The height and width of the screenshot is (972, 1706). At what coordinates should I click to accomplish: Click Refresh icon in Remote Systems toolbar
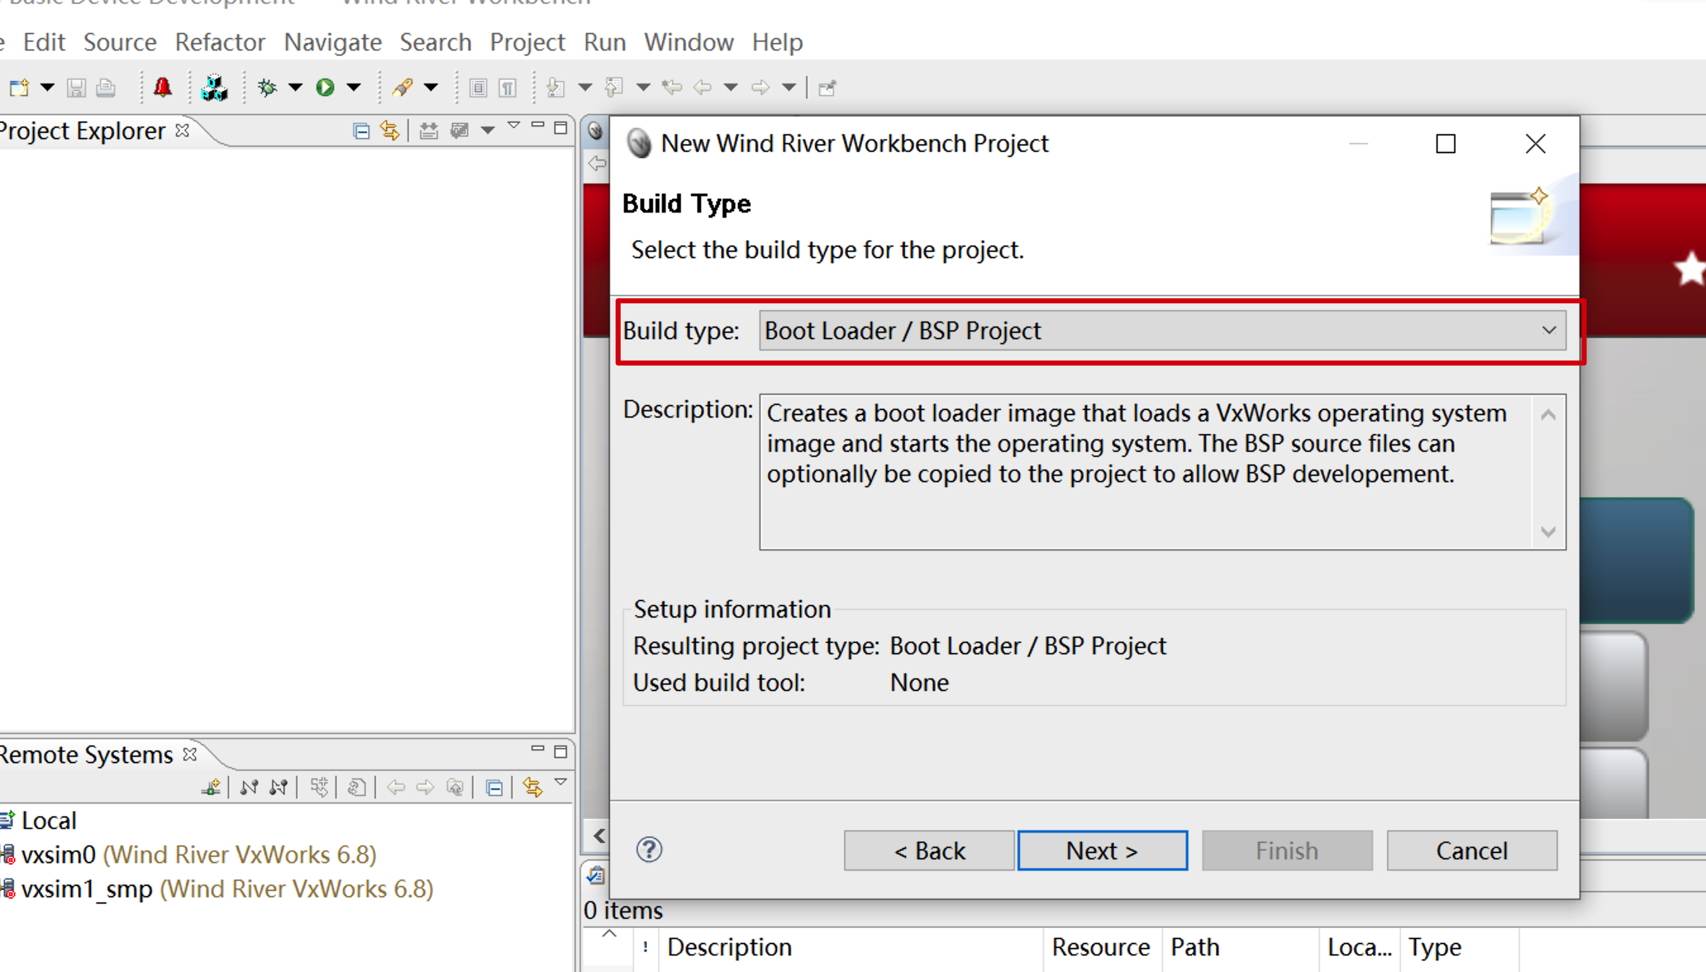pos(356,788)
